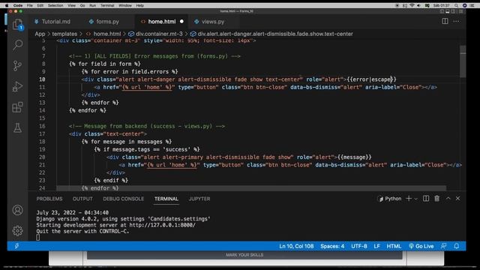The height and width of the screenshot is (270, 480).
Task: Click the App breadcrumb
Action: click(x=40, y=34)
